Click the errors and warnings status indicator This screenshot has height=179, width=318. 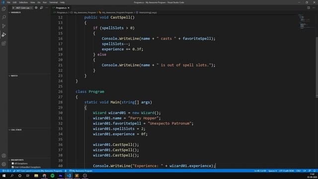[6, 171]
